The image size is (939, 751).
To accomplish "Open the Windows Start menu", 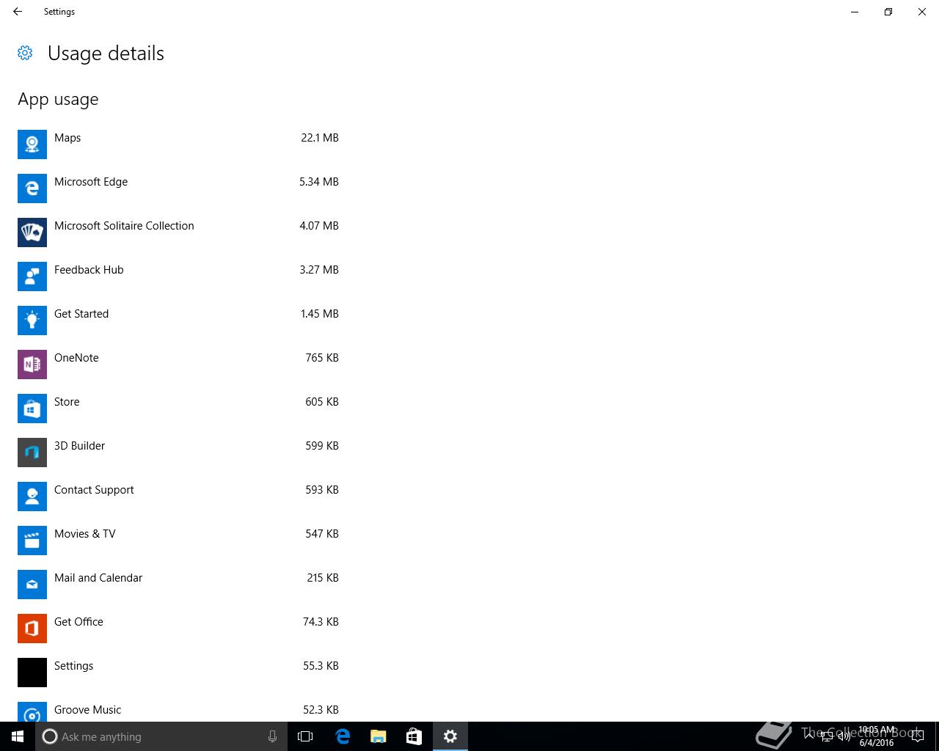I will tap(18, 736).
